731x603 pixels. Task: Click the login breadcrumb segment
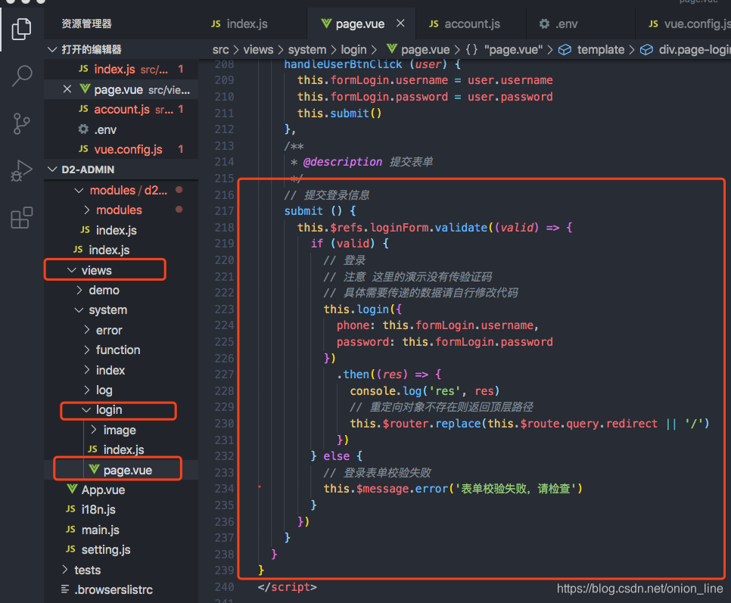tap(353, 49)
